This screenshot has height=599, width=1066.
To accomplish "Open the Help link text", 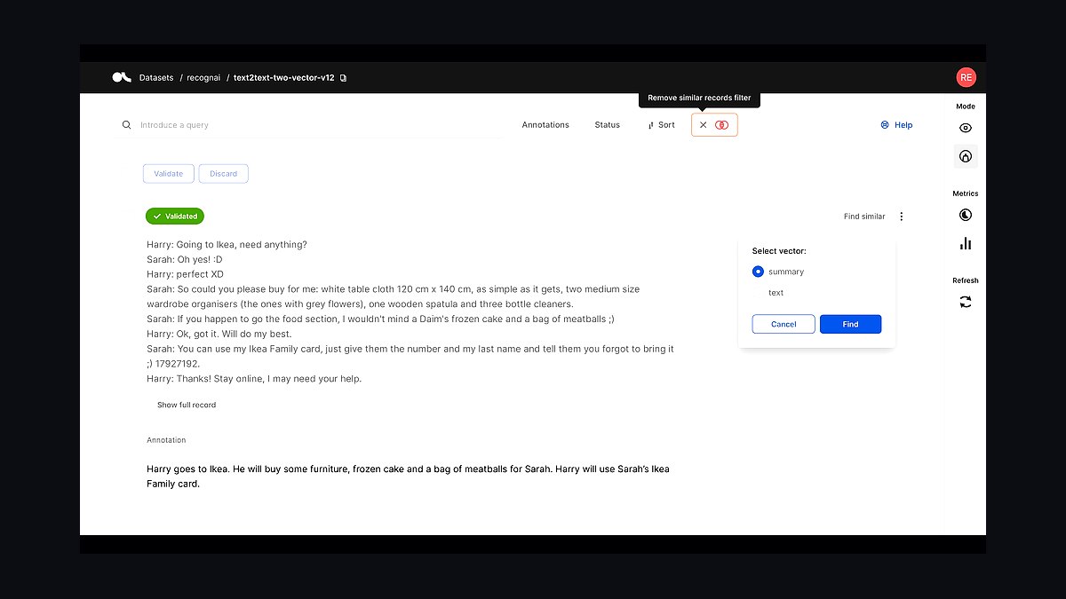I will pos(903,125).
